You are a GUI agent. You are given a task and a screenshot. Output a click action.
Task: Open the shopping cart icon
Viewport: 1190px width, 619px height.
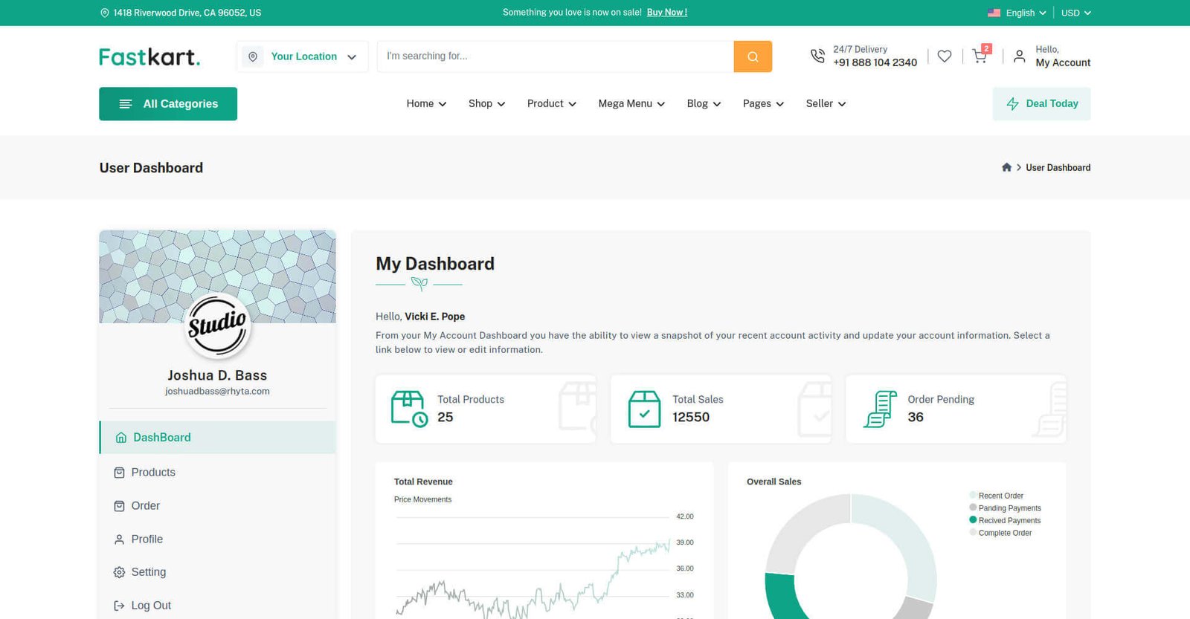pyautogui.click(x=980, y=56)
